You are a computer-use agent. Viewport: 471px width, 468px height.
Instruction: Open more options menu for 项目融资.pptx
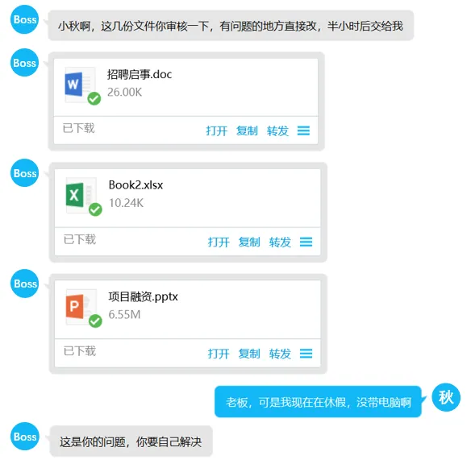(x=306, y=354)
